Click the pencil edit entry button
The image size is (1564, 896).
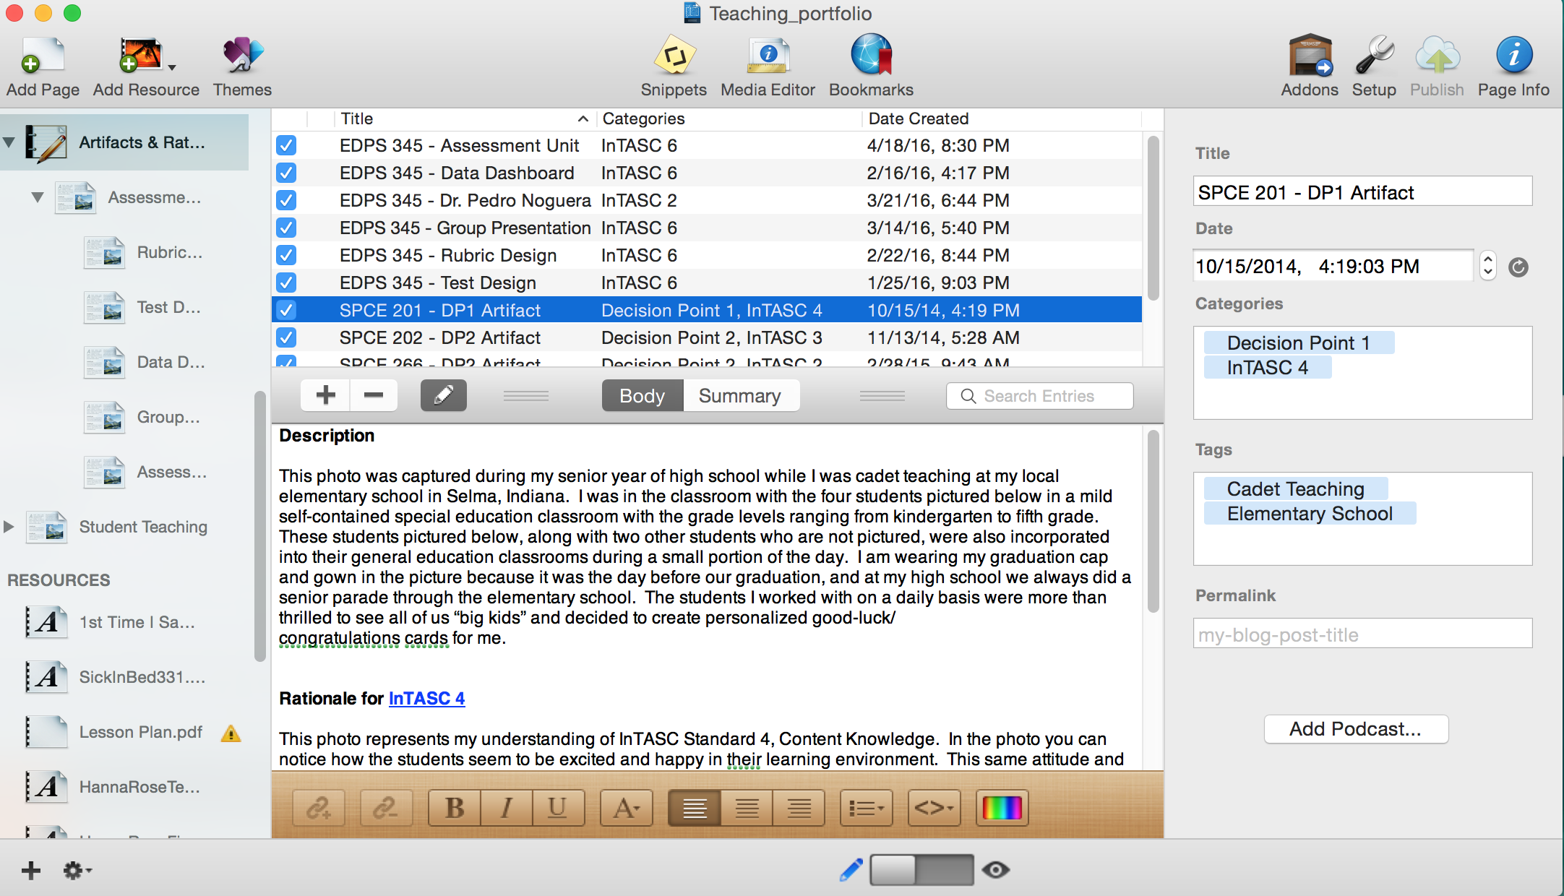point(443,395)
